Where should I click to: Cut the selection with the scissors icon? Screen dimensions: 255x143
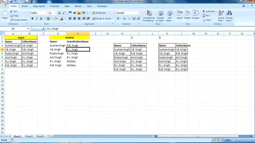tap(13, 12)
